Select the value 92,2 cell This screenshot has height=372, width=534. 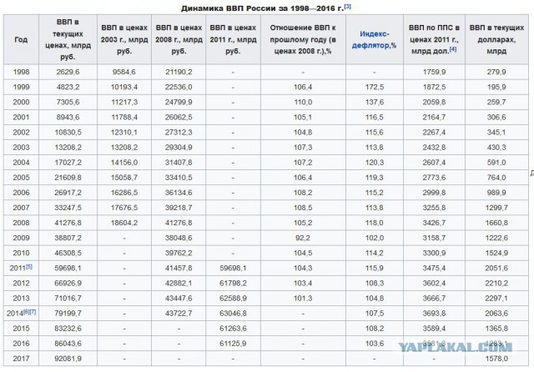click(x=303, y=238)
